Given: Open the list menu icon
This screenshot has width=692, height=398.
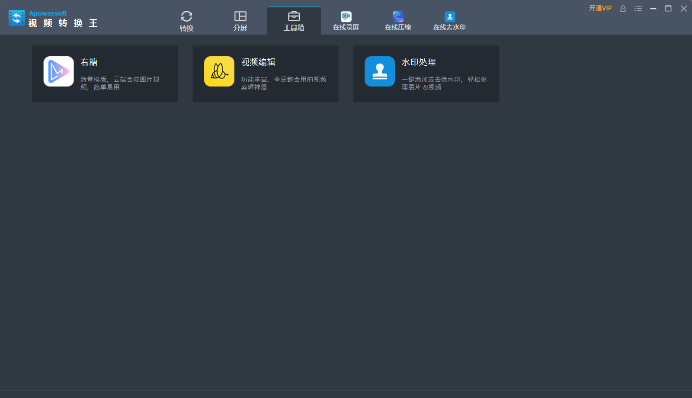Looking at the screenshot, I should tap(638, 9).
